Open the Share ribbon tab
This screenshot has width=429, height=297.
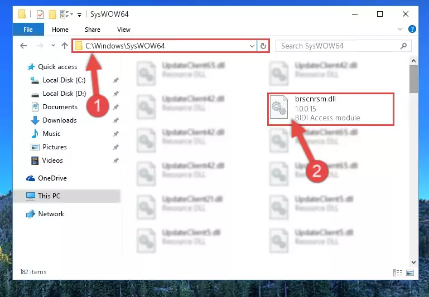click(93, 30)
